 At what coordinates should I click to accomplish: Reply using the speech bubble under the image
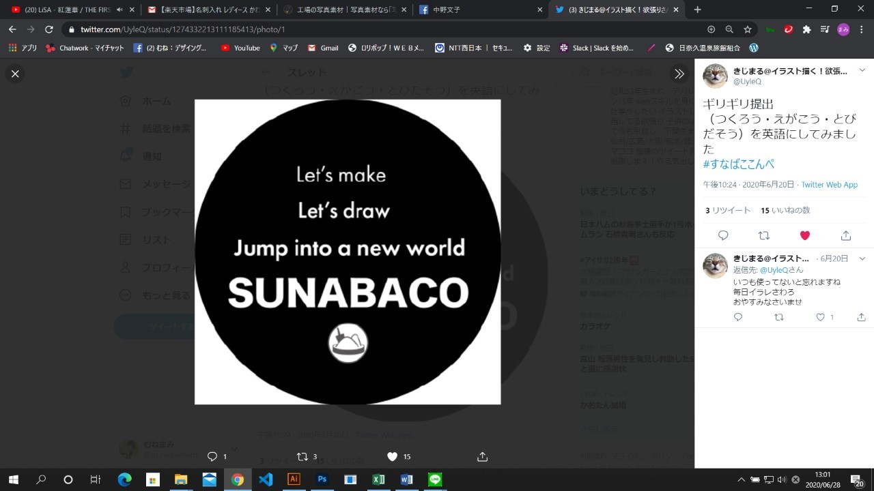pos(212,456)
